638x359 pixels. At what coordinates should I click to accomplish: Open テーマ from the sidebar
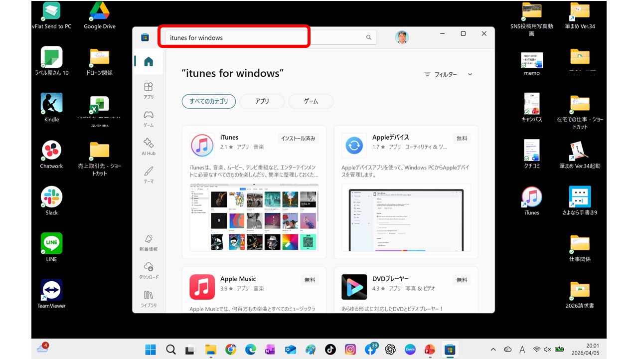point(148,175)
